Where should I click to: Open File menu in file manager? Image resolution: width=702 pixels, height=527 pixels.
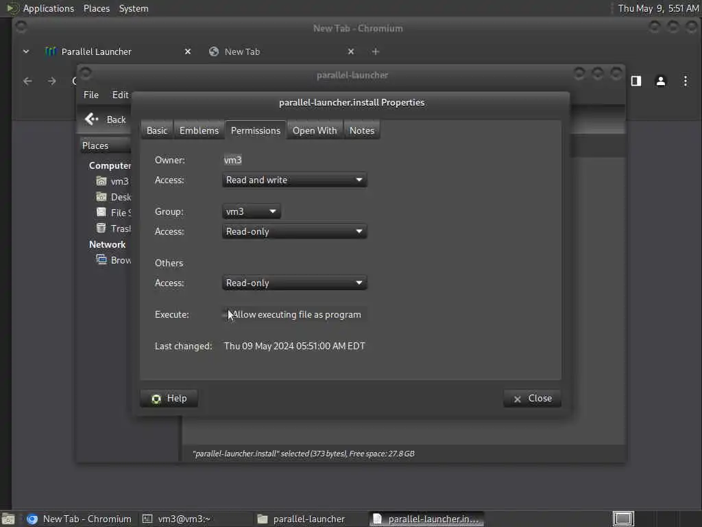pyautogui.click(x=91, y=95)
